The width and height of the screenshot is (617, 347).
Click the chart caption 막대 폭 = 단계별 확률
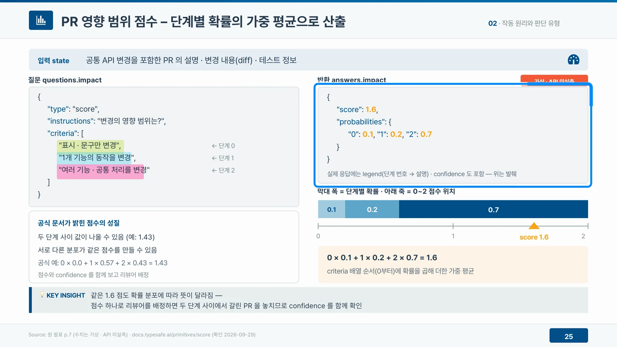pos(386,191)
